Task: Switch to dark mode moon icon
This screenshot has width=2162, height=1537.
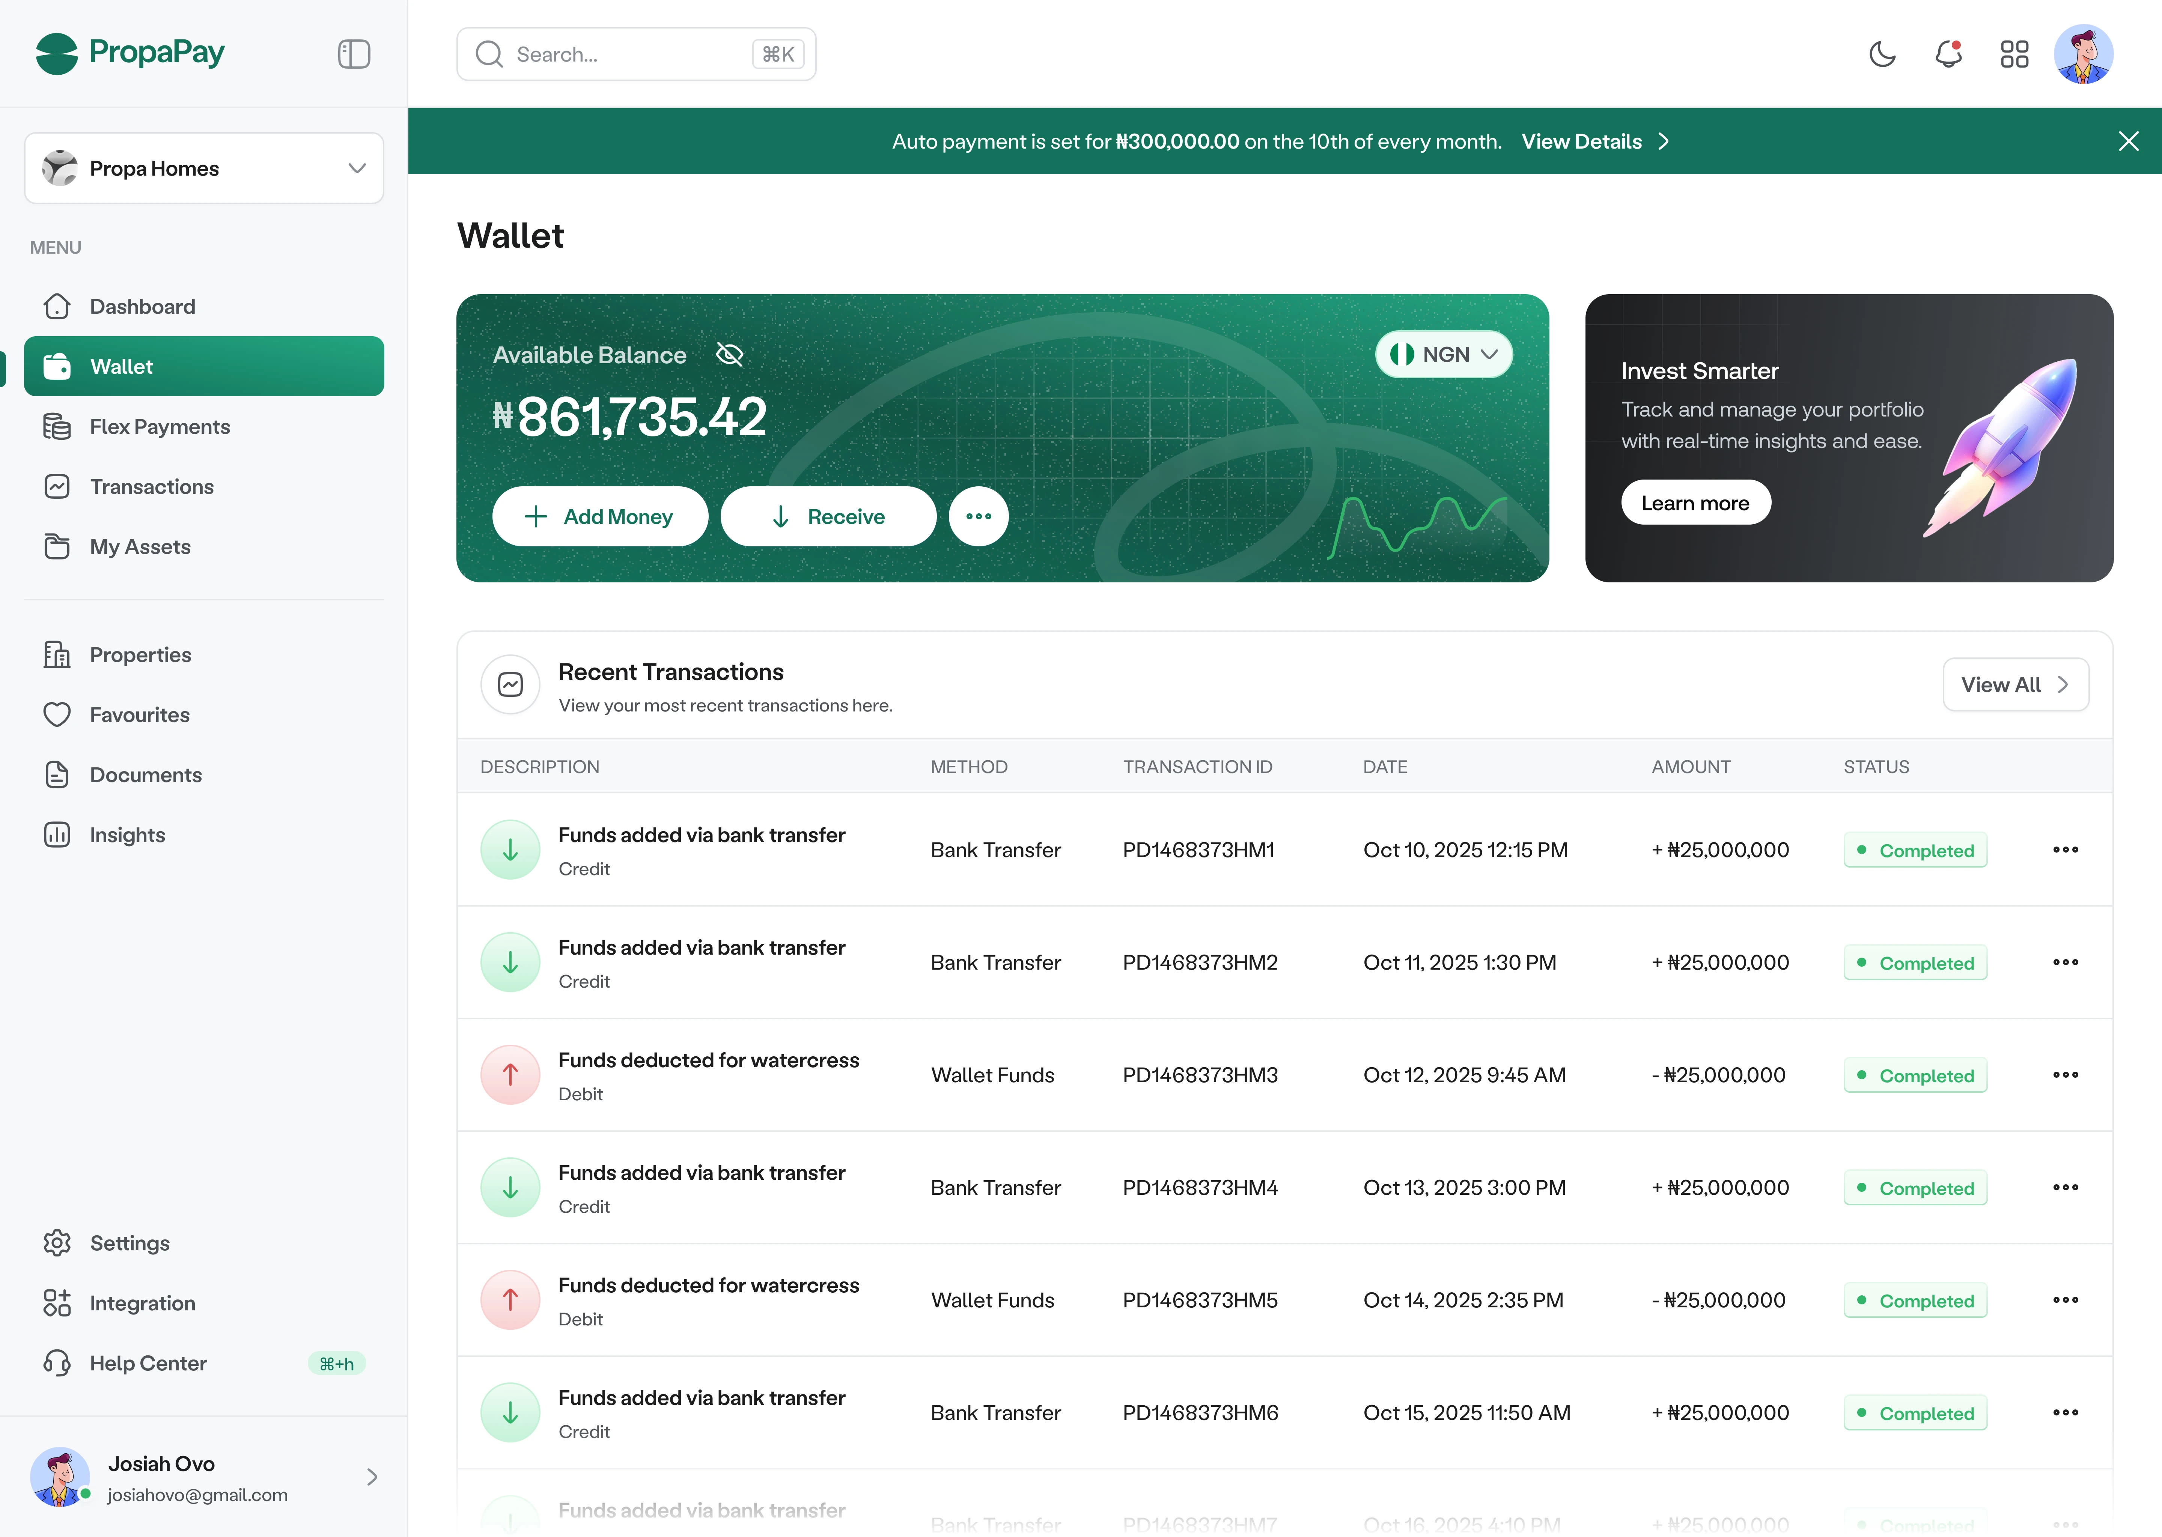Action: (1882, 54)
